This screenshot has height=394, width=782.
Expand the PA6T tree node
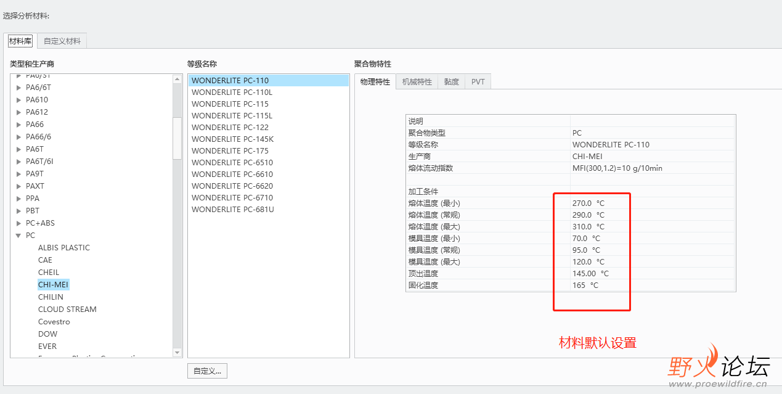(x=18, y=149)
